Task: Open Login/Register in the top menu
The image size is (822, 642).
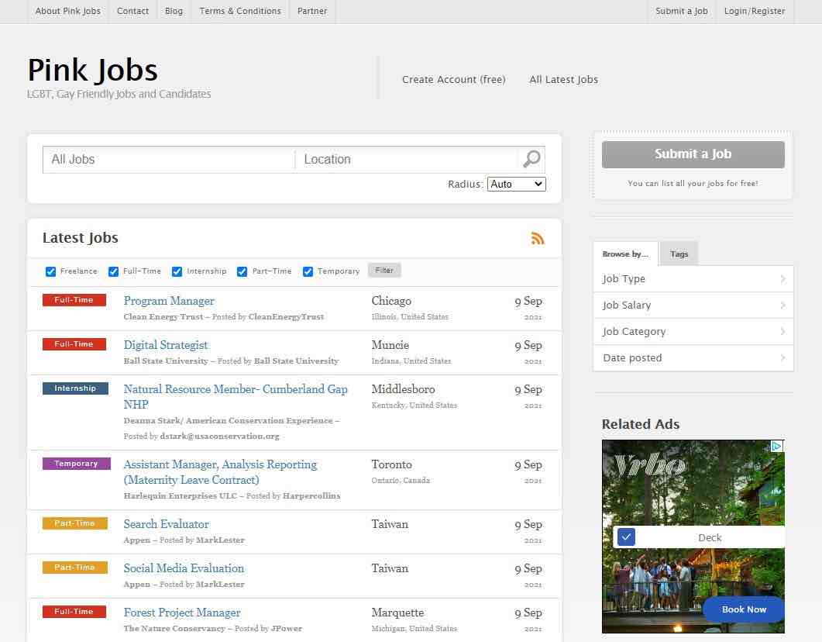Action: [x=755, y=11]
